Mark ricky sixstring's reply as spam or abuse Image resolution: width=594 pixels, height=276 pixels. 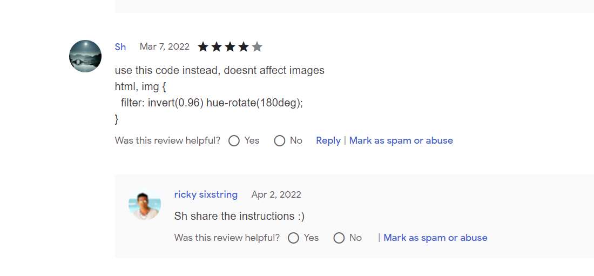pos(435,238)
